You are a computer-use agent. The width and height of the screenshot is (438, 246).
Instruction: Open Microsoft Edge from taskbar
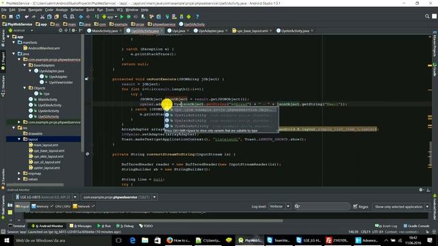(132, 240)
